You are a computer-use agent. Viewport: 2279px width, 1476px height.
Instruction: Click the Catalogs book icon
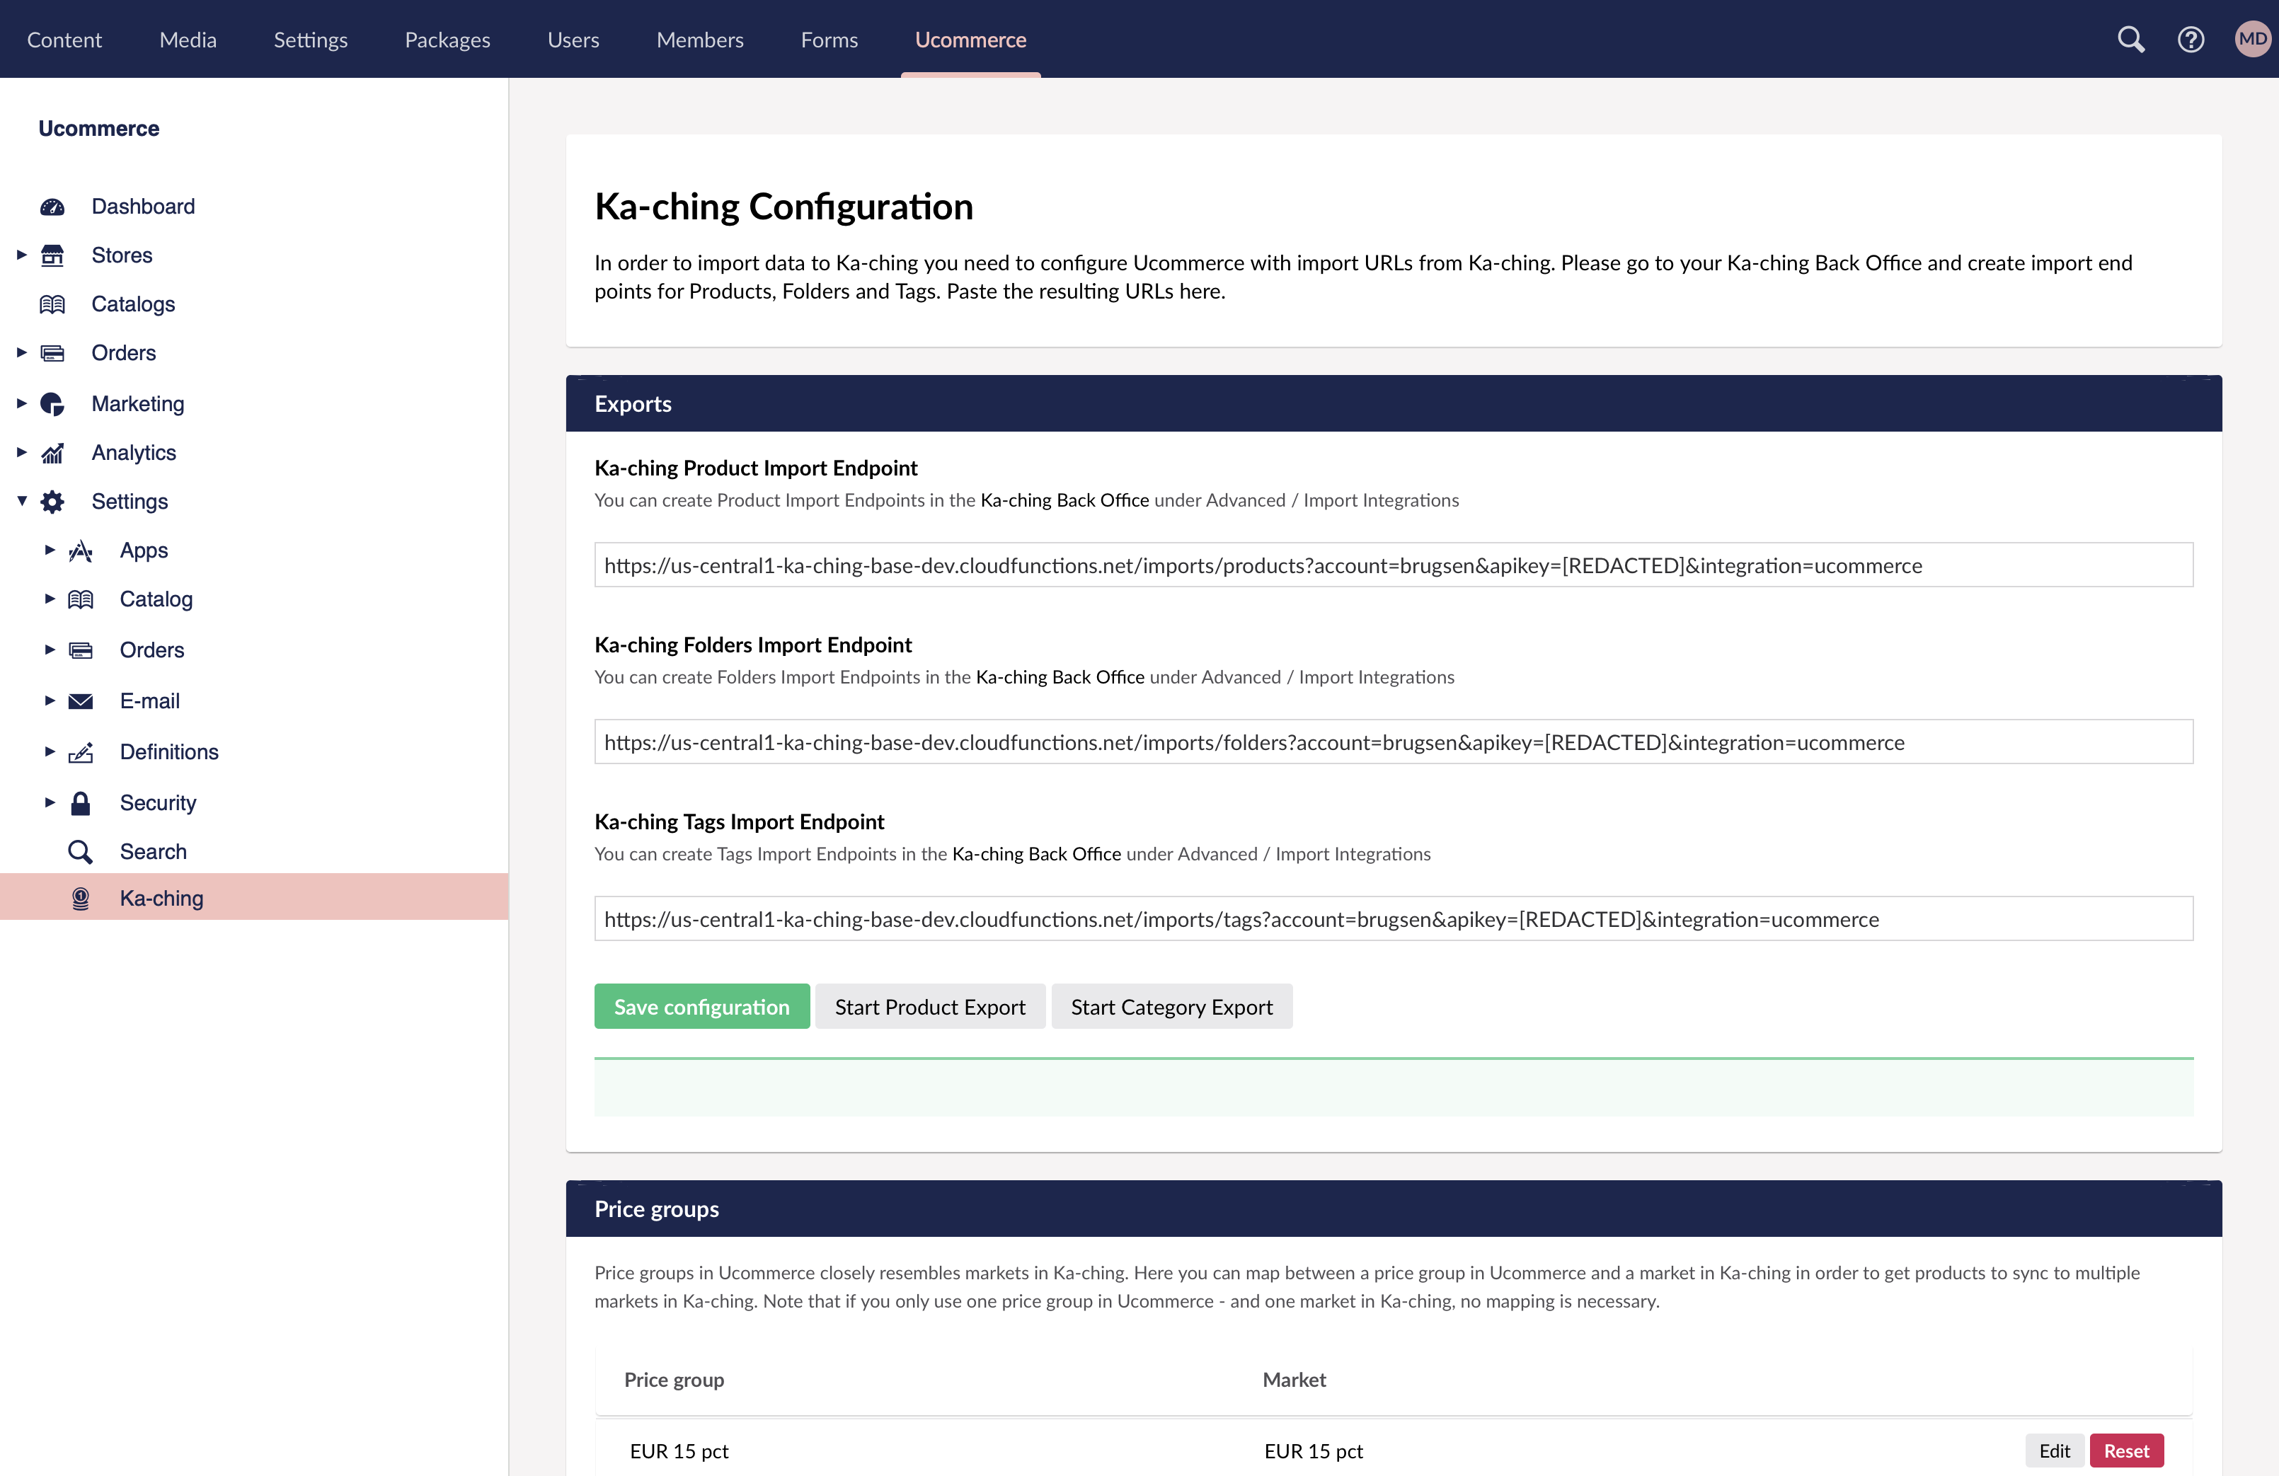pyautogui.click(x=52, y=304)
